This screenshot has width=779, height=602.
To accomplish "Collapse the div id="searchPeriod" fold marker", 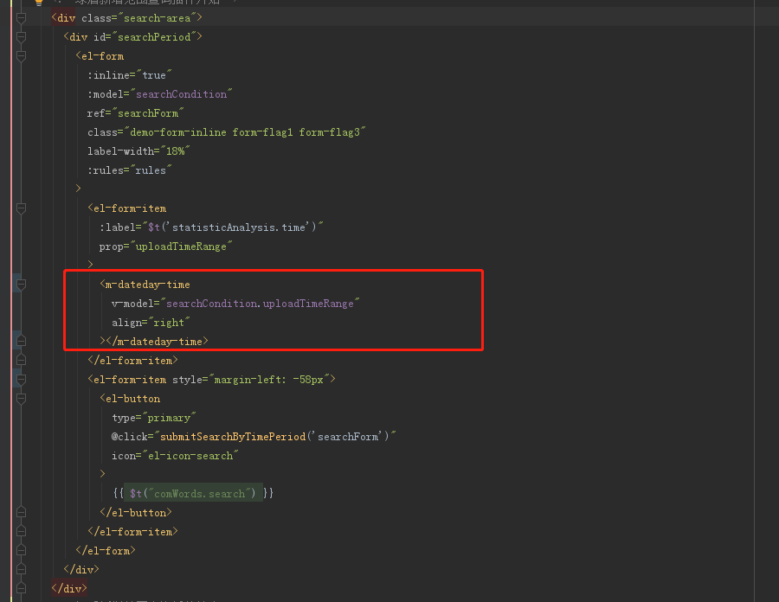I will click(x=21, y=37).
